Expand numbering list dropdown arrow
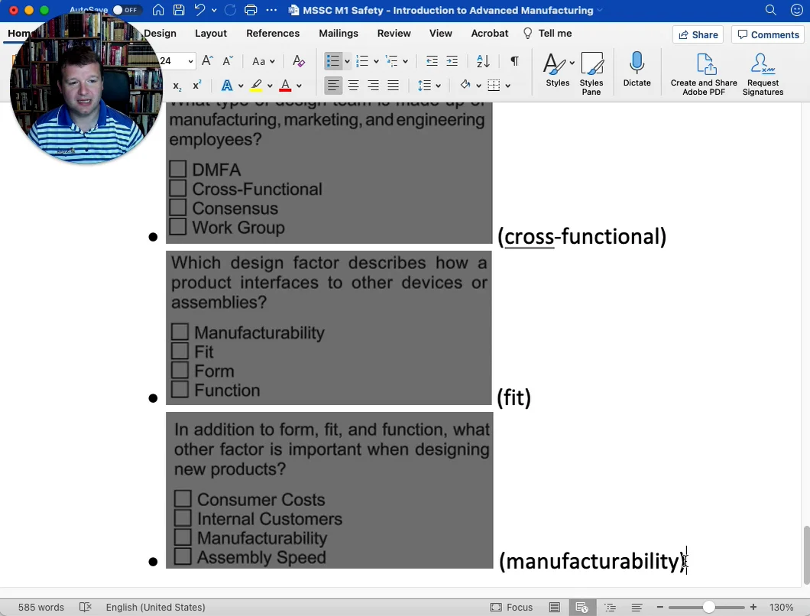The width and height of the screenshot is (810, 616). coord(376,61)
